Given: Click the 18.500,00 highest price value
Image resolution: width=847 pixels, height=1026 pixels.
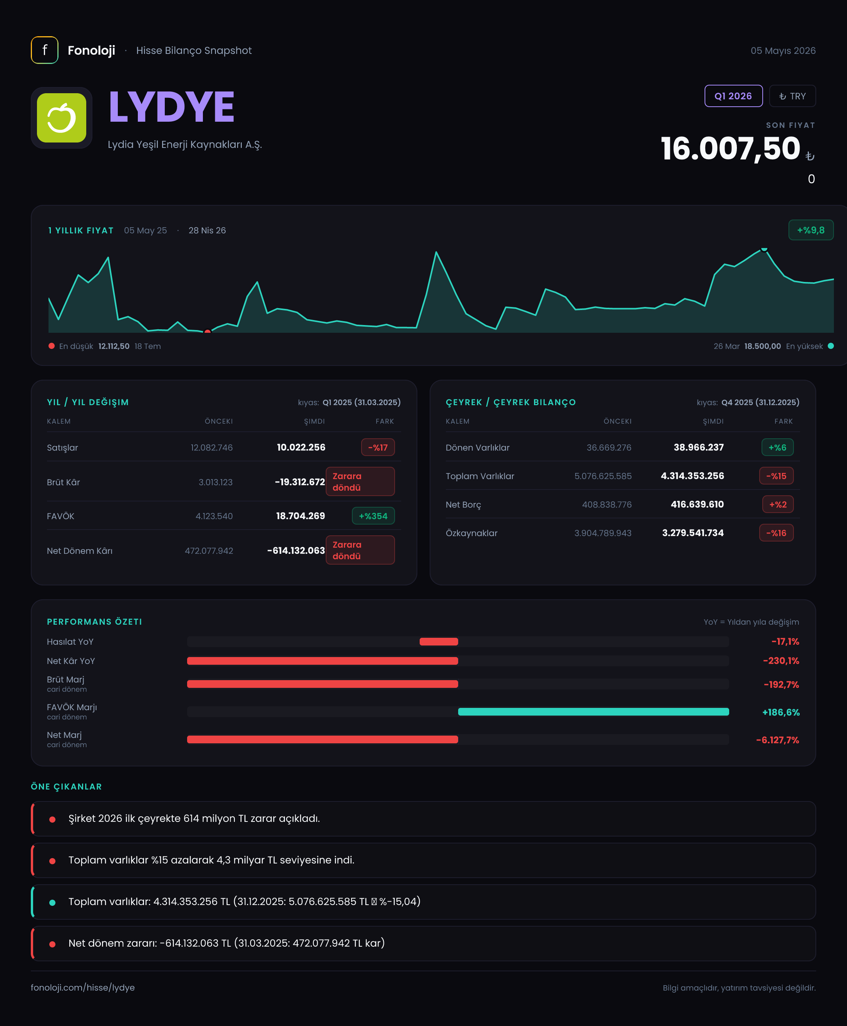Looking at the screenshot, I should click(x=763, y=346).
